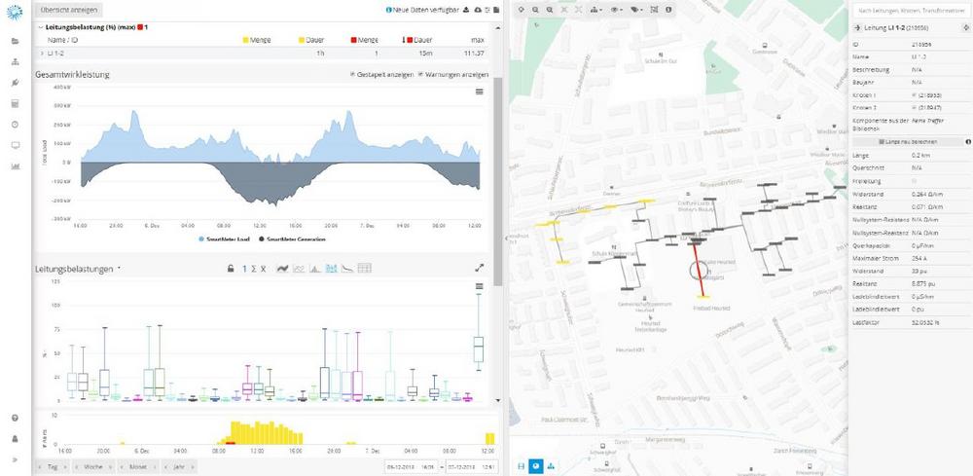This screenshot has height=476, width=973.
Task: Click the Länge neu berechnen button
Action: 908,141
